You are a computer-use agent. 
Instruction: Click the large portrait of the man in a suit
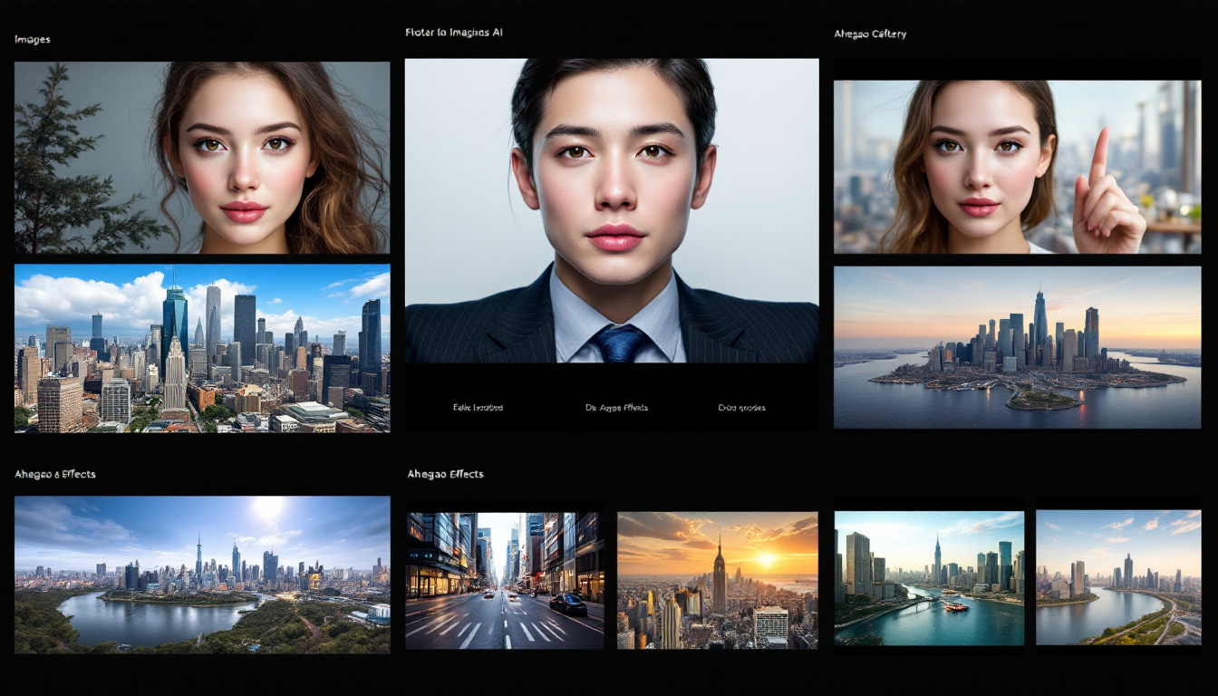(x=612, y=210)
